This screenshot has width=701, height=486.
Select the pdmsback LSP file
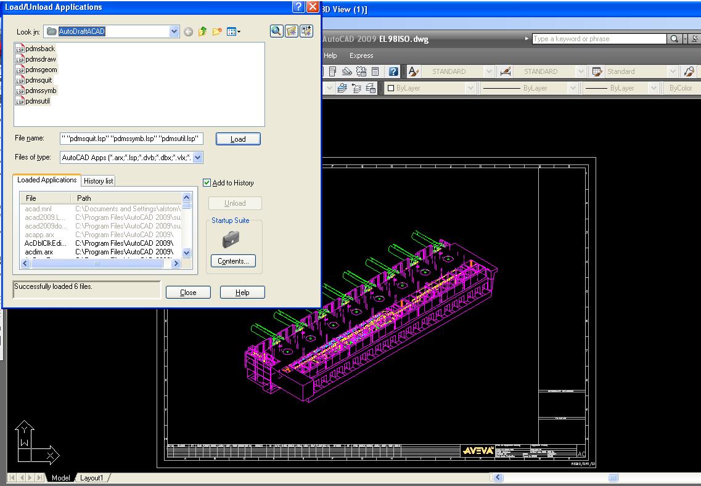click(x=35, y=49)
